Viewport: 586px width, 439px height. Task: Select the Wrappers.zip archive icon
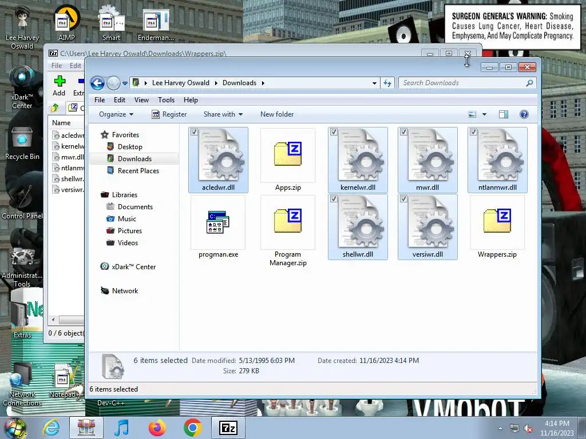point(497,221)
